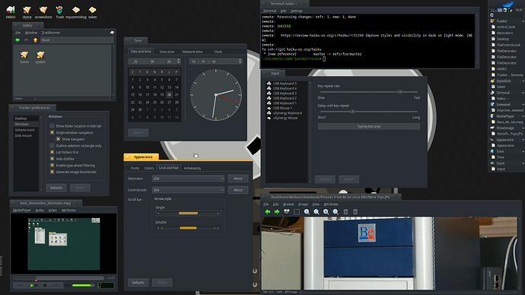Click the Delay until key repeat slider
Screen dimensions: 525x295
(x=368, y=111)
